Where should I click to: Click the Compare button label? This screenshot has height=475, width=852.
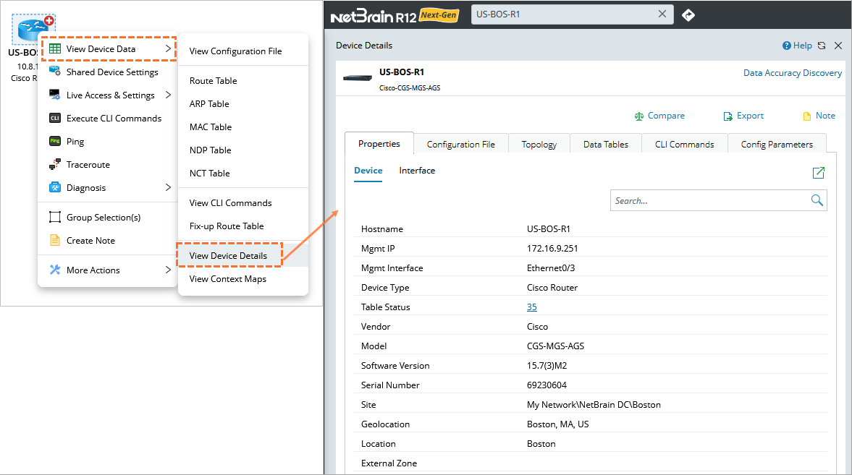[666, 116]
